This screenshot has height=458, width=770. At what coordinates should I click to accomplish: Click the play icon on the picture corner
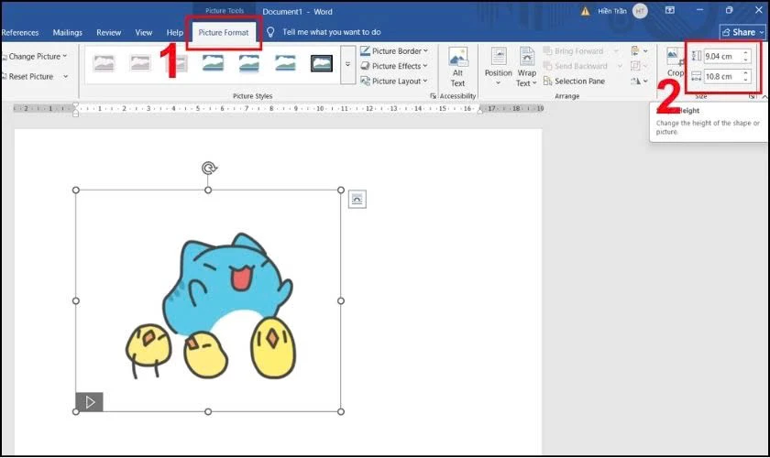point(90,402)
